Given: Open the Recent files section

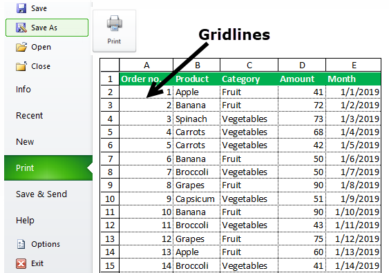Looking at the screenshot, I should point(30,116).
